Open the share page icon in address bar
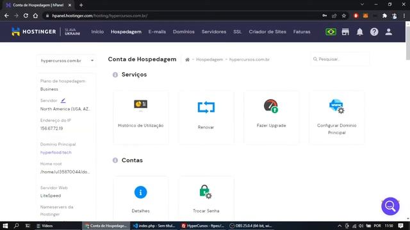410x230 pixels. click(334, 16)
